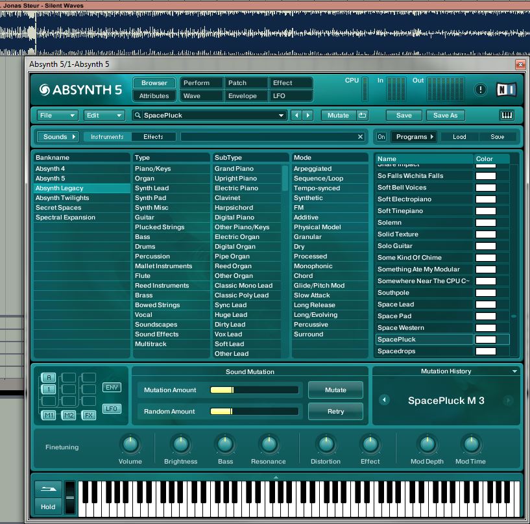Viewport: 530px width, 524px height.
Task: Expand the small arrow above the keyboard
Action: point(276,477)
